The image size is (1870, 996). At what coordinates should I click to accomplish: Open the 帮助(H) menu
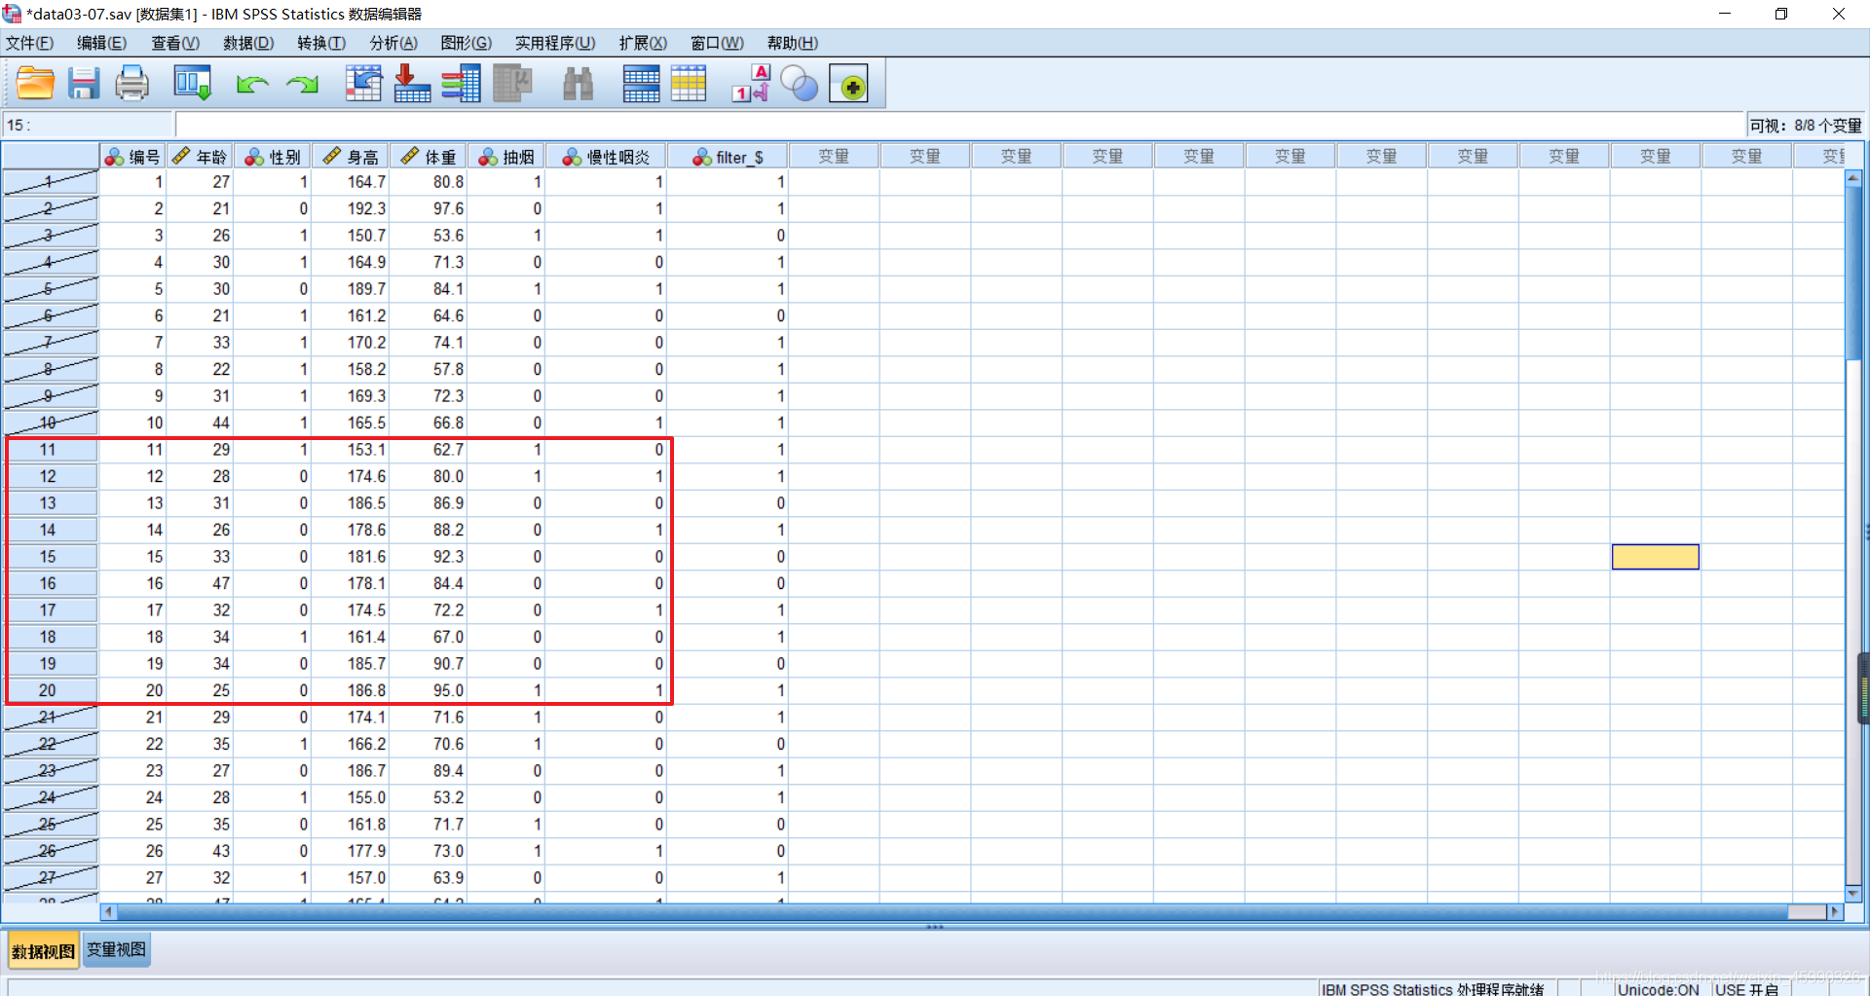tap(792, 43)
